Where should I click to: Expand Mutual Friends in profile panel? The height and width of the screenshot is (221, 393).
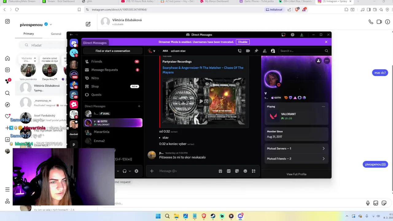[296, 159]
